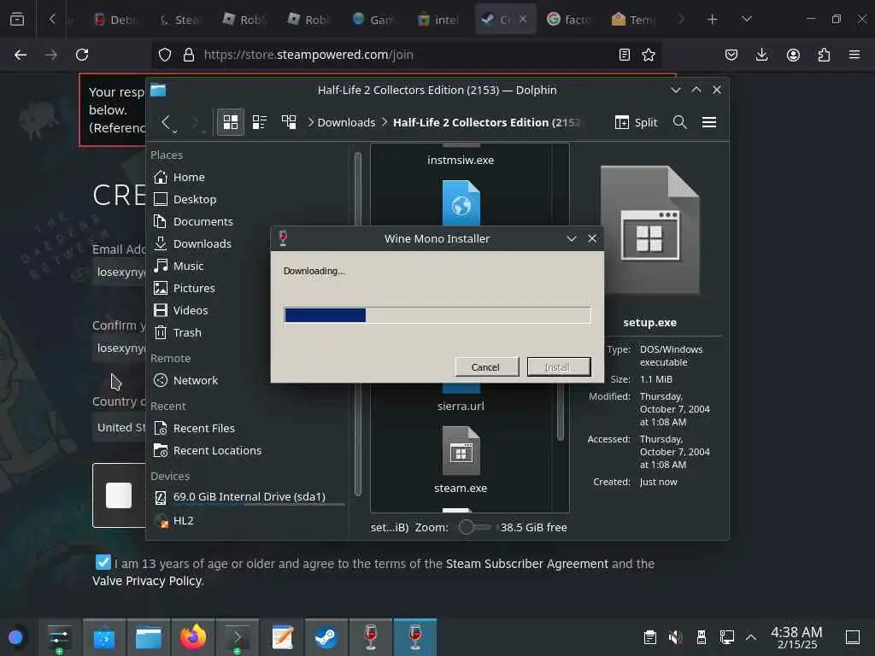Viewport: 875px width, 656px height.
Task: Open the site security lock icon
Action: coord(189,55)
